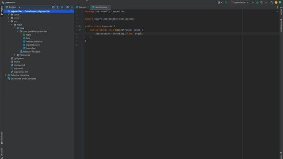Open the Maven tool window stripe button

[x=281, y=11]
